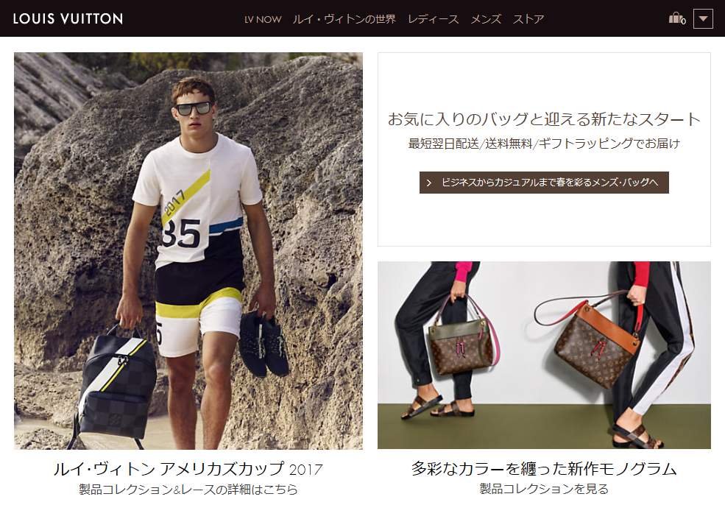The image size is (725, 505).
Task: Click the LOUIS VUITTON logo
Action: (68, 18)
